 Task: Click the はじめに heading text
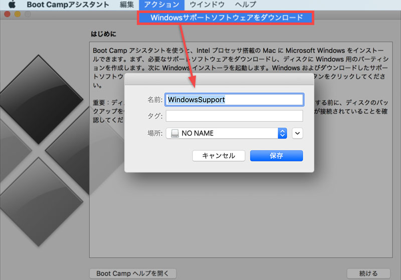tap(103, 34)
